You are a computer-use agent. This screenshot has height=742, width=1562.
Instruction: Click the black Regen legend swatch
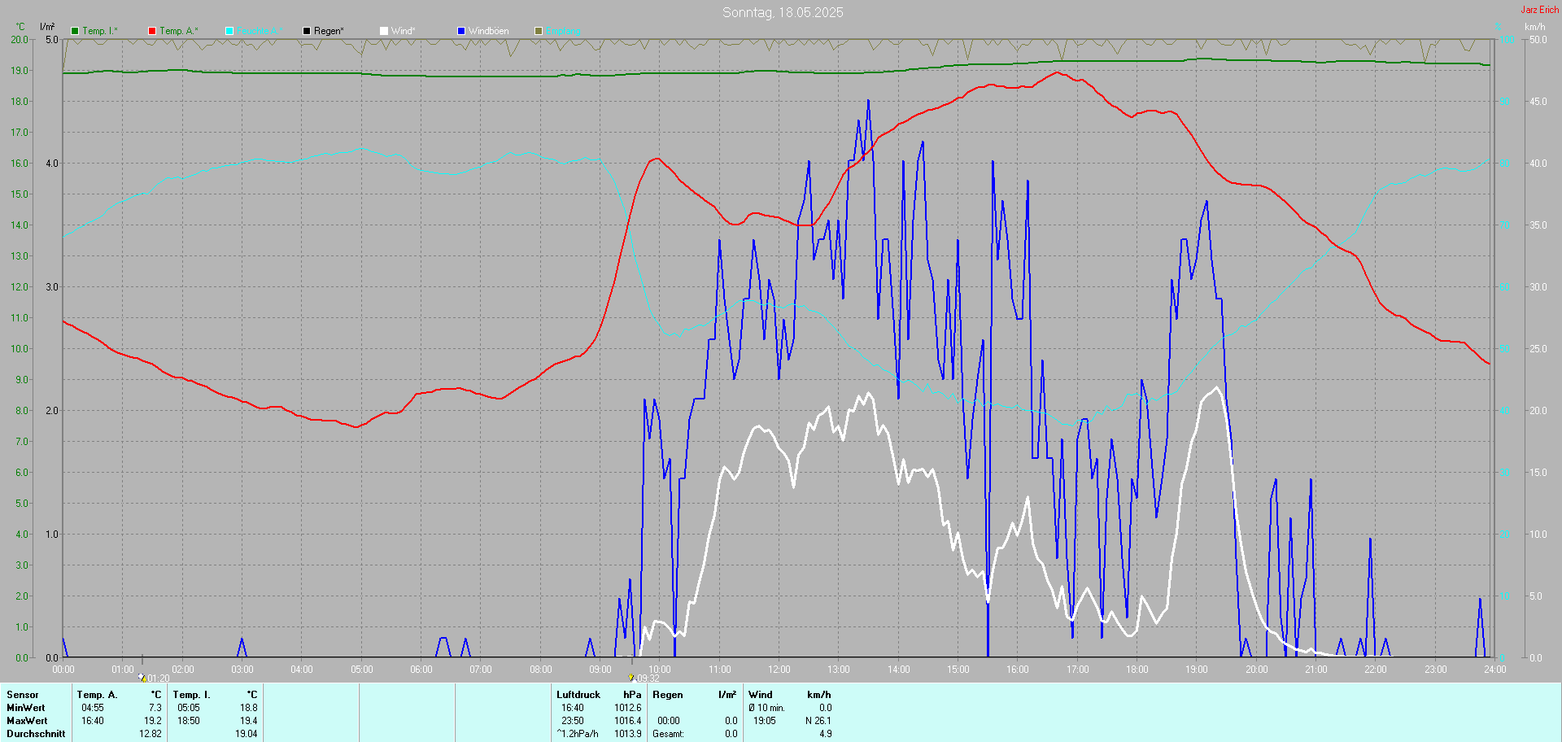click(307, 31)
